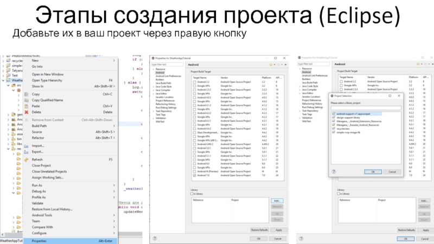Viewport: 434px width, 244px height.
Task: Check the Glass Development build target checkbox
Action: (x=195, y=132)
